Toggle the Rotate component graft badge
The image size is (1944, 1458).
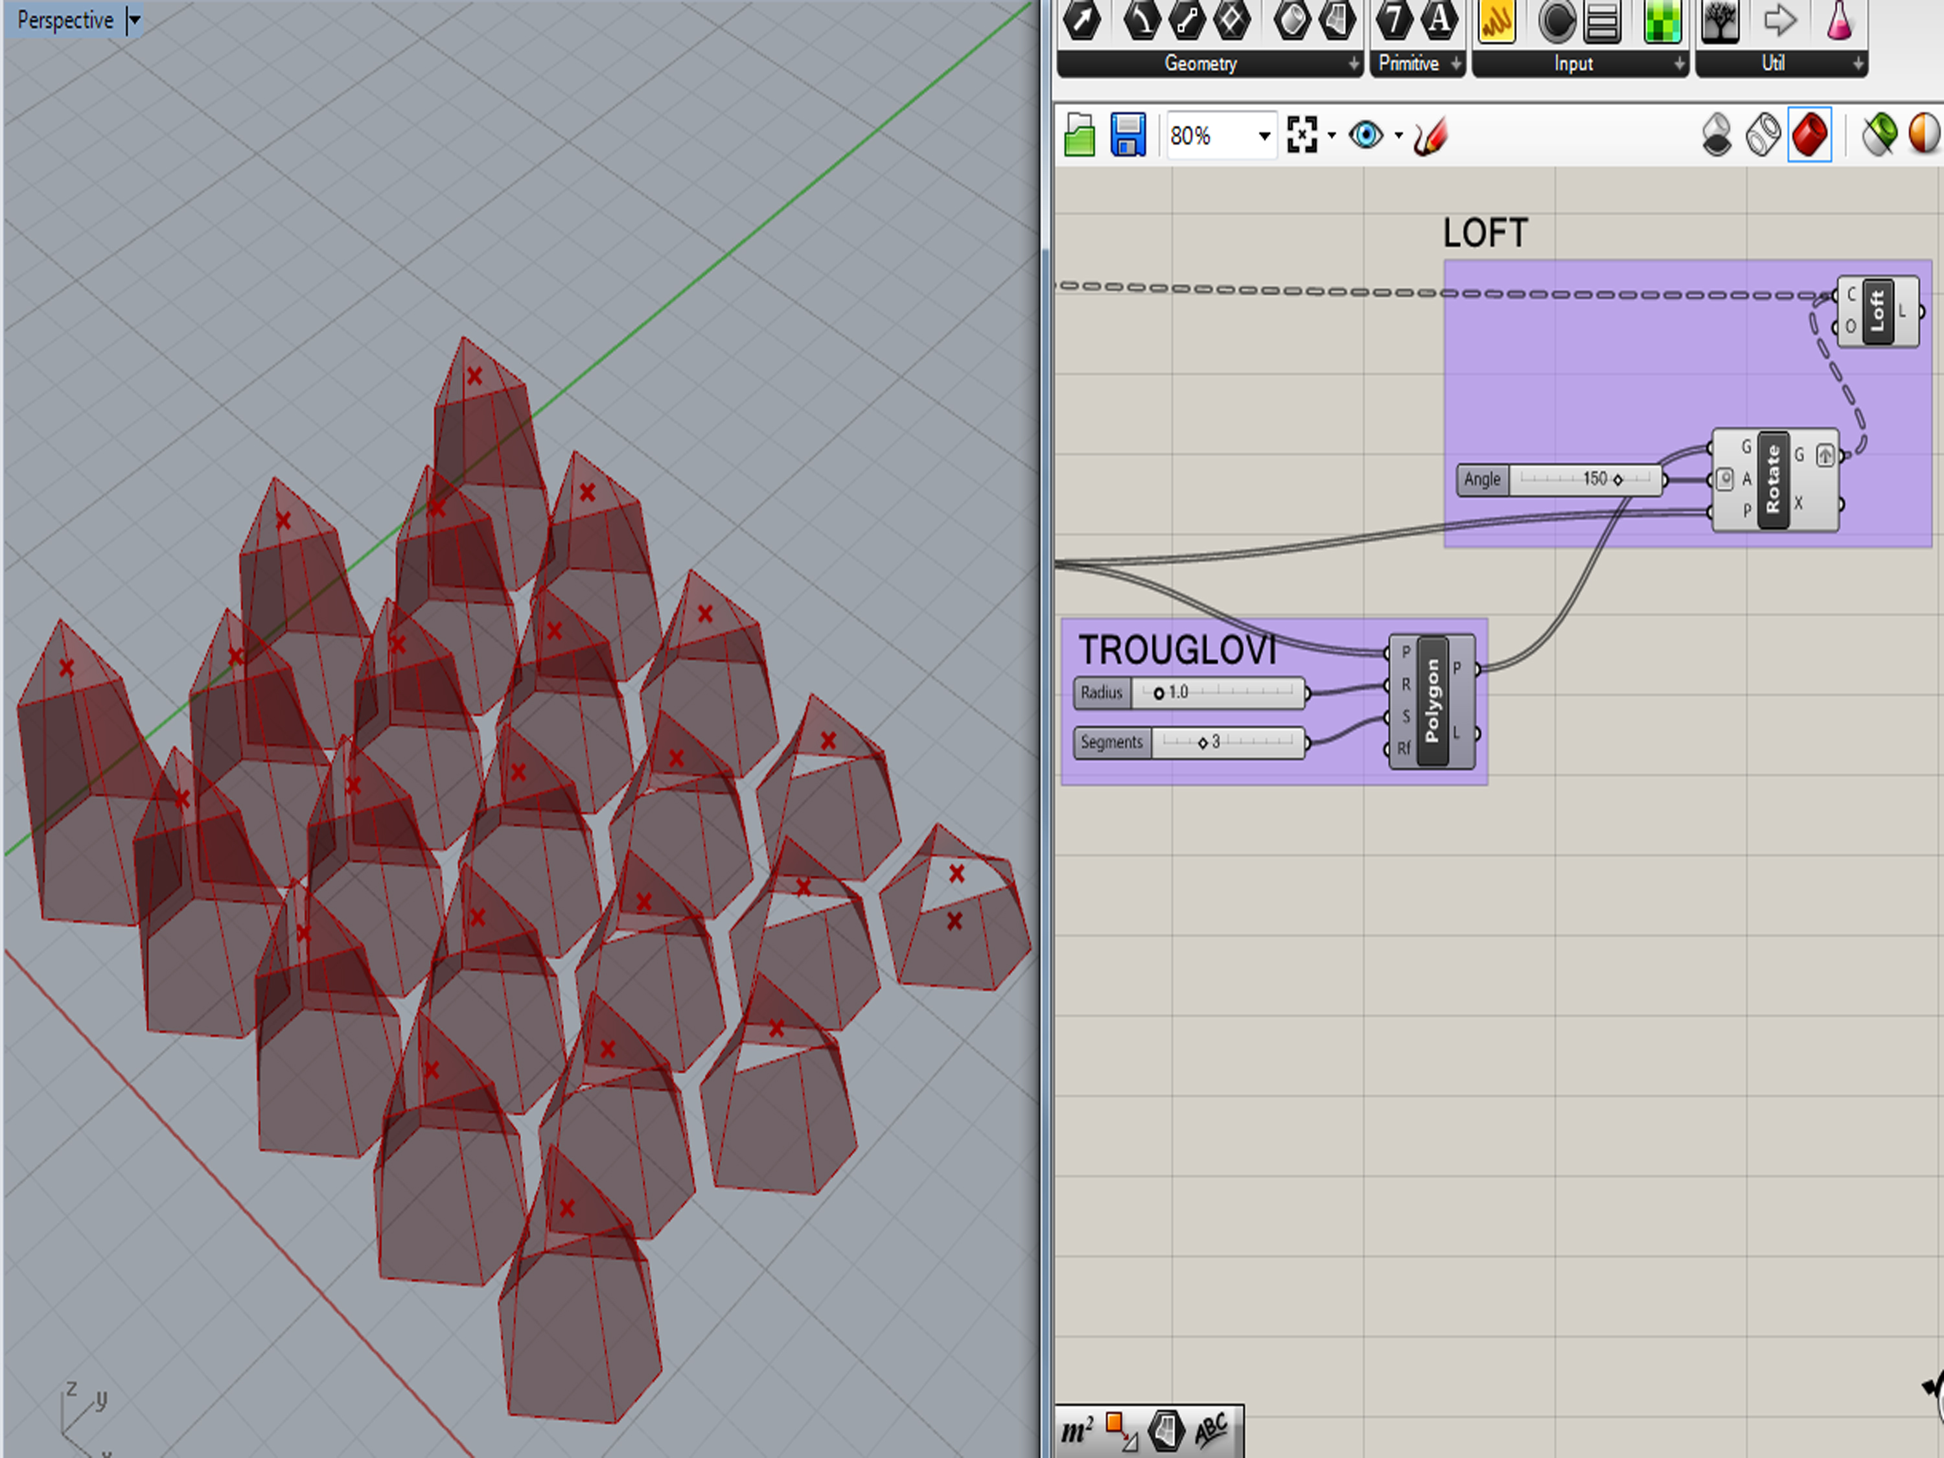coord(1825,456)
